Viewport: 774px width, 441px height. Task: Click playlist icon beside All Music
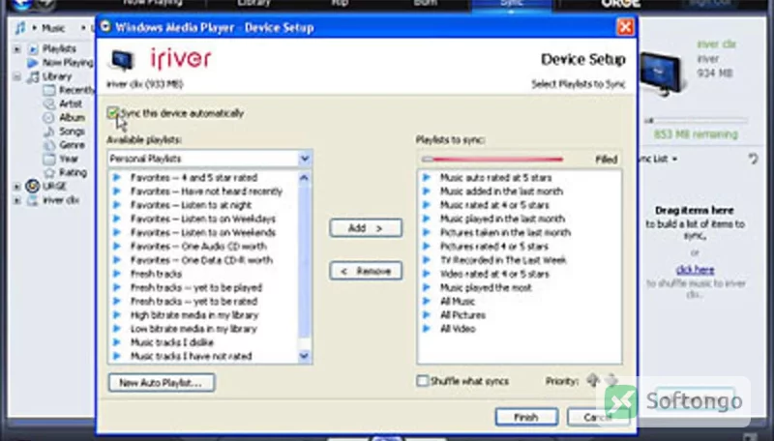click(427, 302)
